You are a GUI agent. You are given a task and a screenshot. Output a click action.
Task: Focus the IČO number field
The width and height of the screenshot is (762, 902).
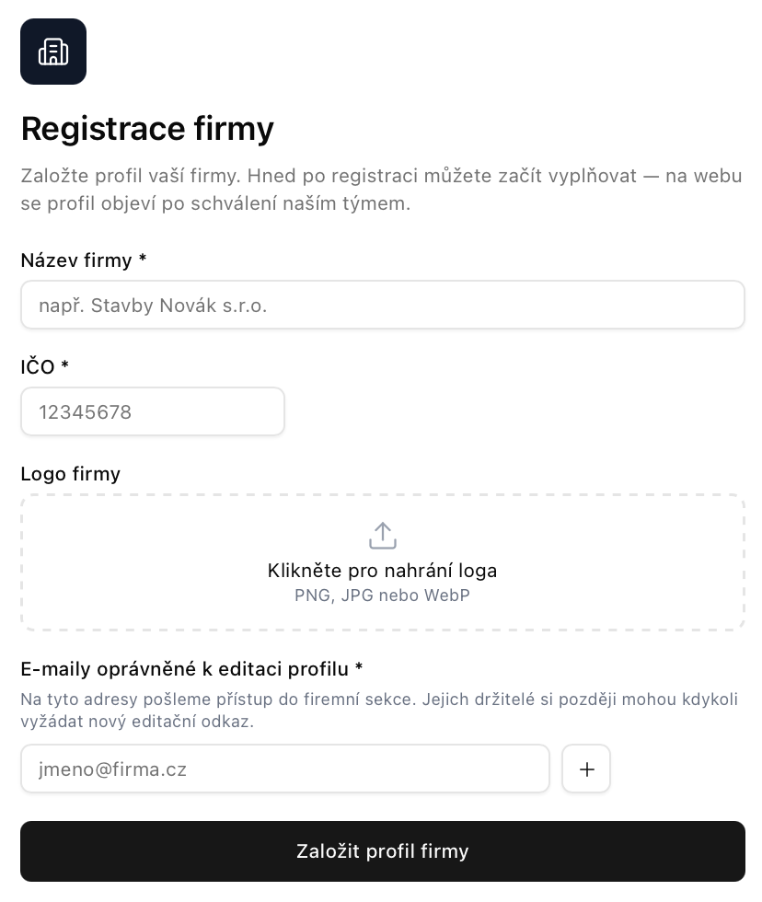click(x=153, y=411)
